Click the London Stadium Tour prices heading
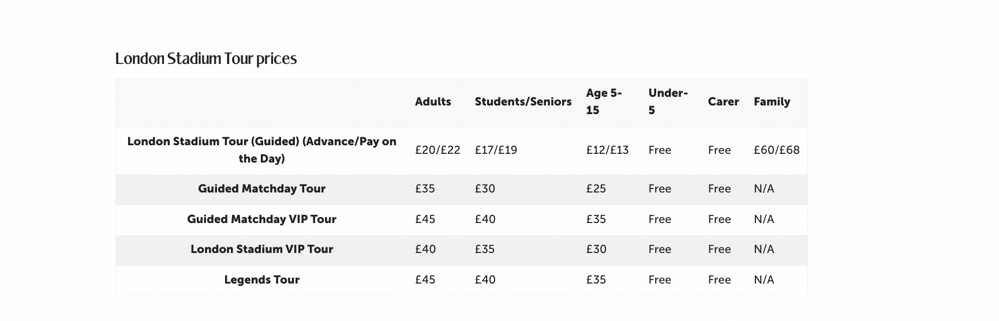This screenshot has width=999, height=321. click(x=206, y=59)
